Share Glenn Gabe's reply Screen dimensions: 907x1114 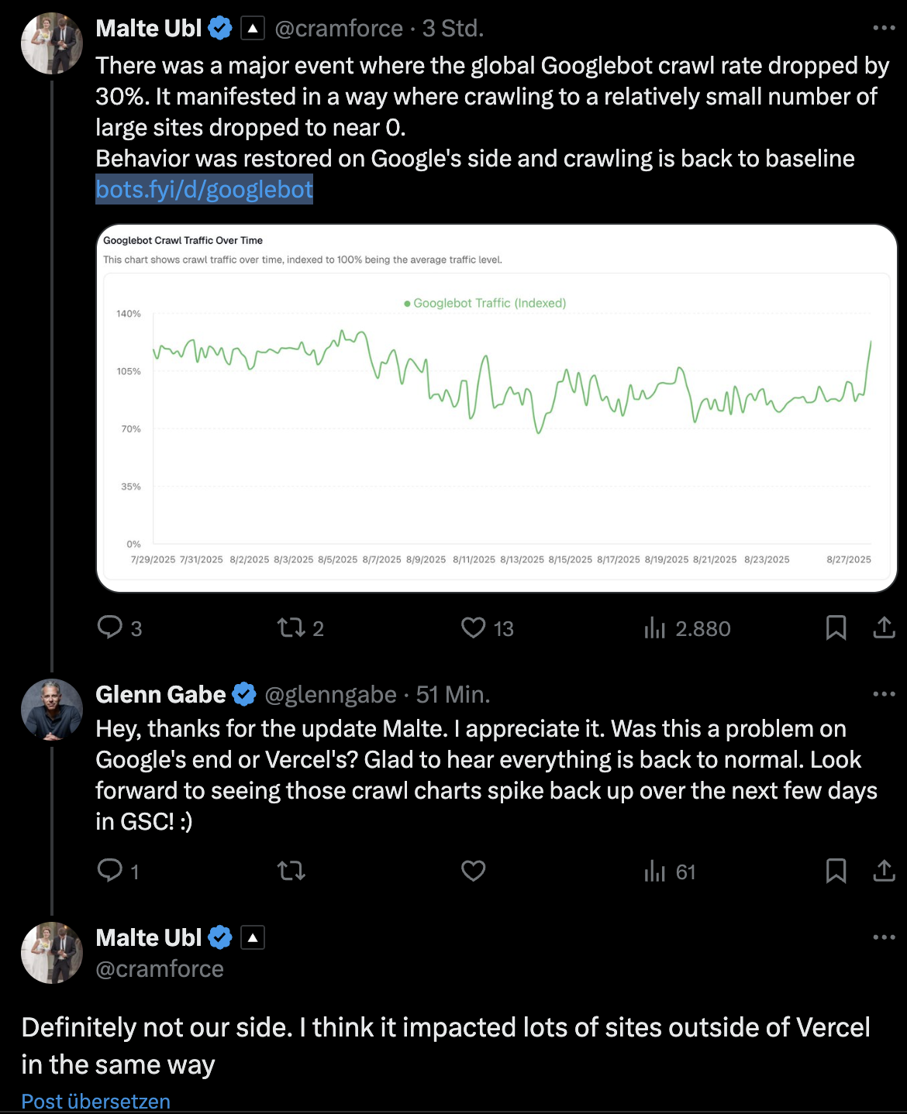pos(884,871)
